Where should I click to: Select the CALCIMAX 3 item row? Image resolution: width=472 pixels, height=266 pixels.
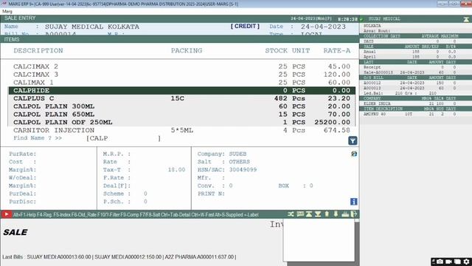pyautogui.click(x=182, y=75)
